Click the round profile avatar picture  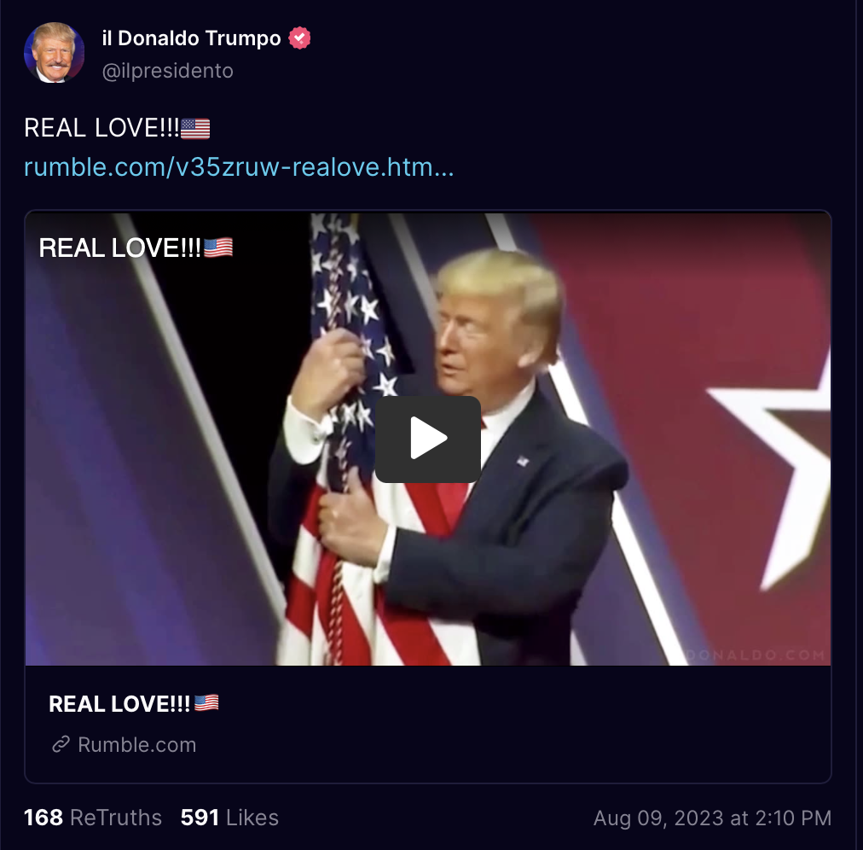point(54,53)
